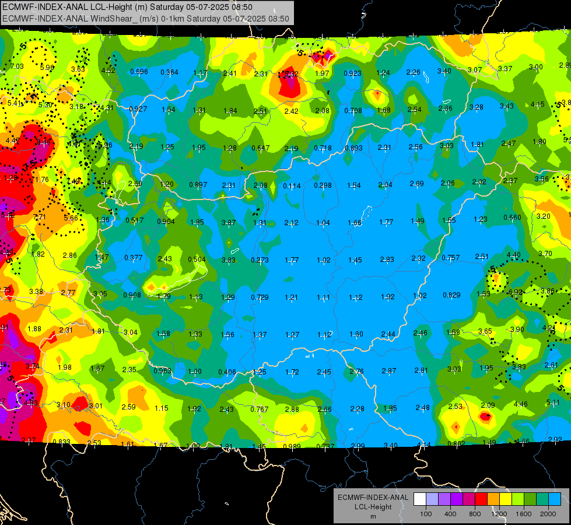The height and width of the screenshot is (525, 571).
Task: Click the wind shear value 0.729
Action: [260, 297]
